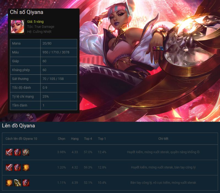Click the Mana row in stats table
The width and height of the screenshot is (220, 193).
(43, 44)
